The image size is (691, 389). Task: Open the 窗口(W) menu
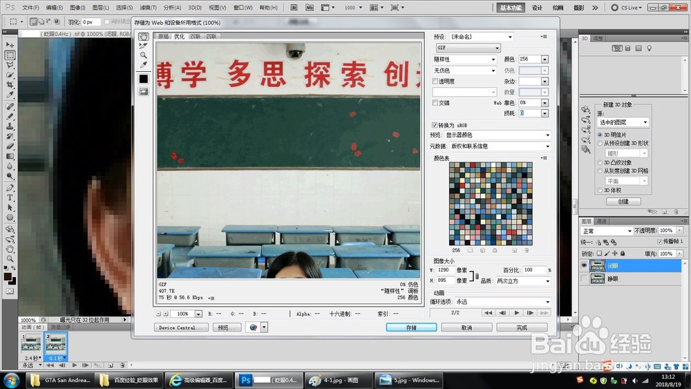243,8
